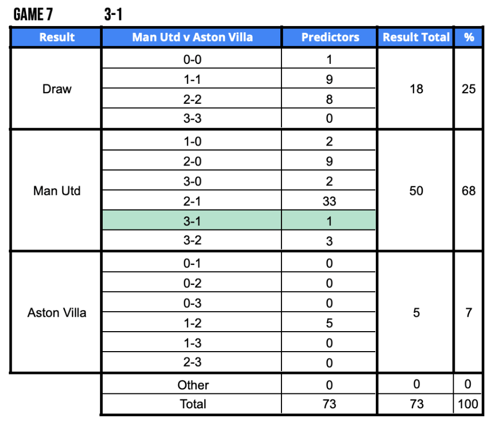Click the Predictors column header

(x=330, y=38)
